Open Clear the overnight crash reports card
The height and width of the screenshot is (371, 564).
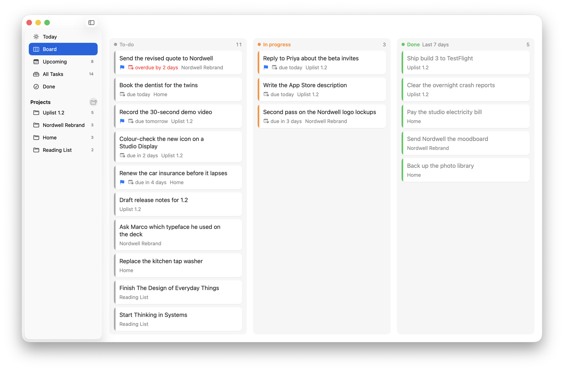click(466, 89)
